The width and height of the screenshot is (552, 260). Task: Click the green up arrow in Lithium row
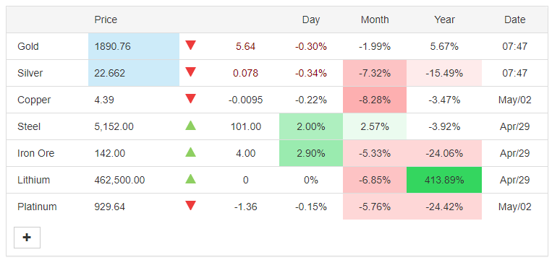pos(190,179)
